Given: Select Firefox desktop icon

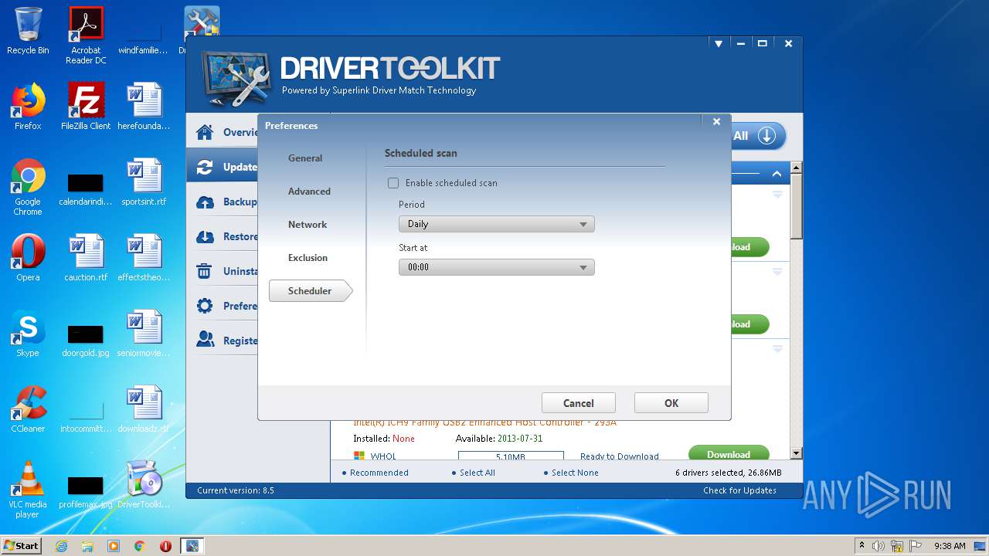Looking at the screenshot, I should click(28, 107).
